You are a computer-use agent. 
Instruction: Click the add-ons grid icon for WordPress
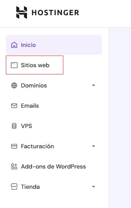[x=14, y=166]
